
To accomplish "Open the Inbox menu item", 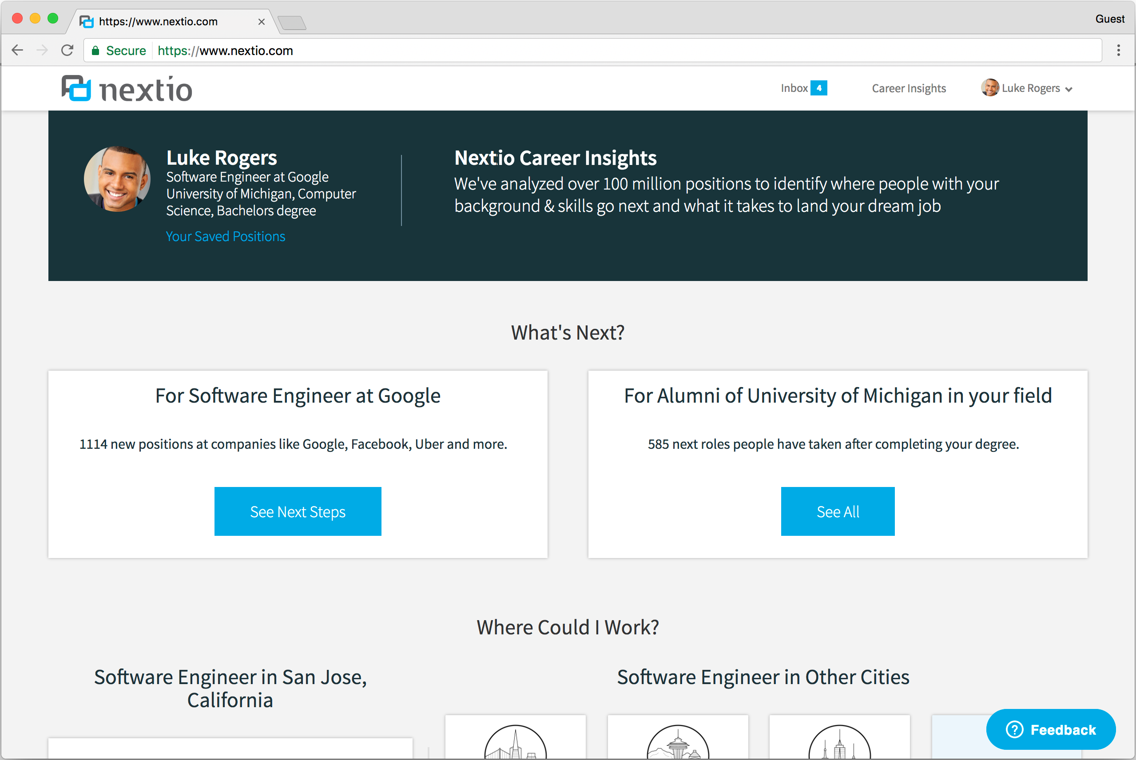I will click(794, 88).
